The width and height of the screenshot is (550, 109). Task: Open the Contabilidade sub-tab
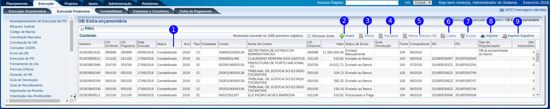point(111,11)
